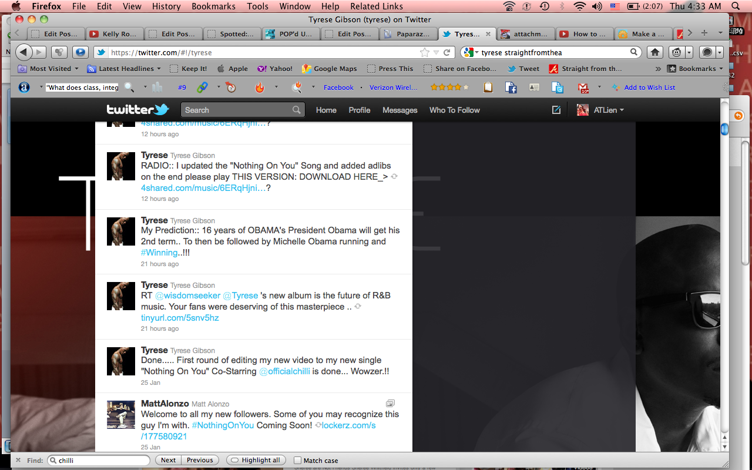Click the Facebook icon in the toolbar

pos(511,88)
